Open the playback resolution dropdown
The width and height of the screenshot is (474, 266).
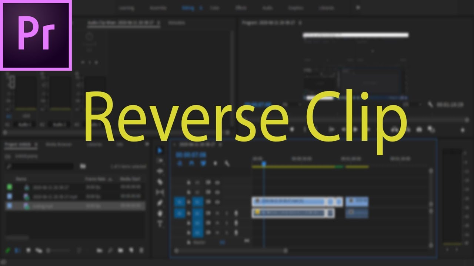[412, 105]
